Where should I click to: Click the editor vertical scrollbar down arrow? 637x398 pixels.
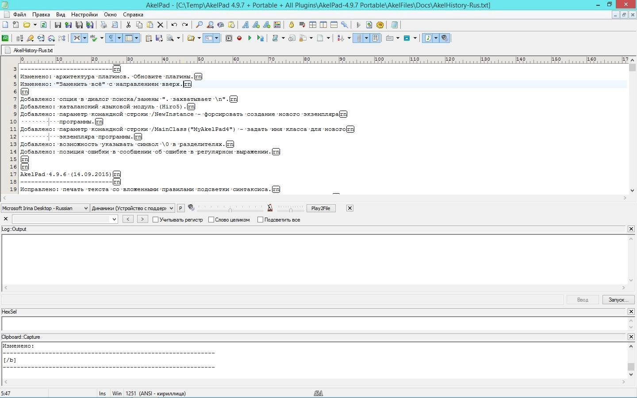tap(632, 191)
